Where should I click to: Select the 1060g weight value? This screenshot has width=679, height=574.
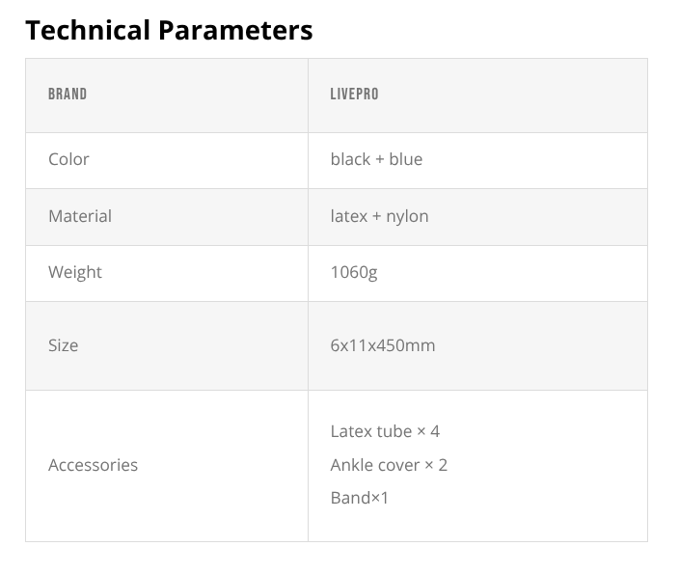354,272
